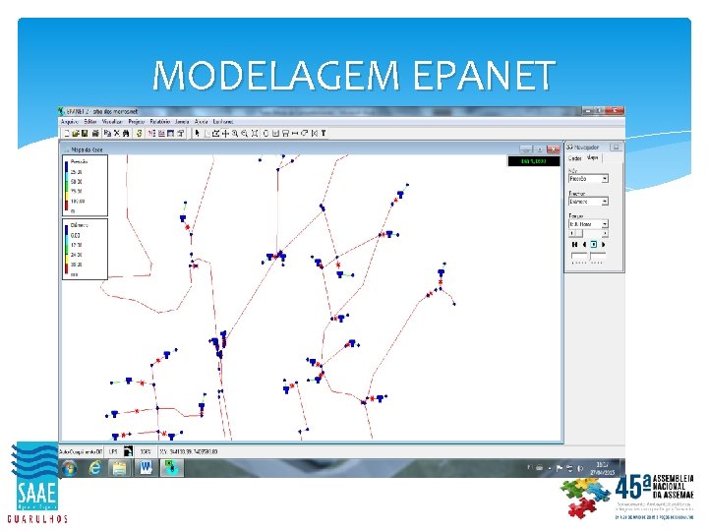Select the Add Pipe tool

pyautogui.click(x=295, y=133)
